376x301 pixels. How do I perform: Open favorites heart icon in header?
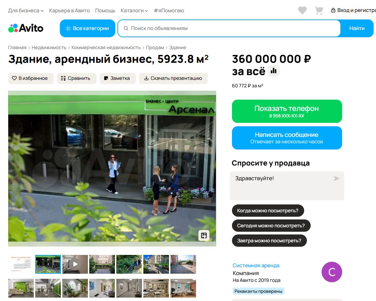click(302, 10)
